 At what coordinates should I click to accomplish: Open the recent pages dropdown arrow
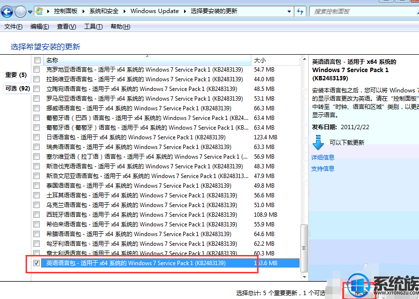pyautogui.click(x=30, y=12)
